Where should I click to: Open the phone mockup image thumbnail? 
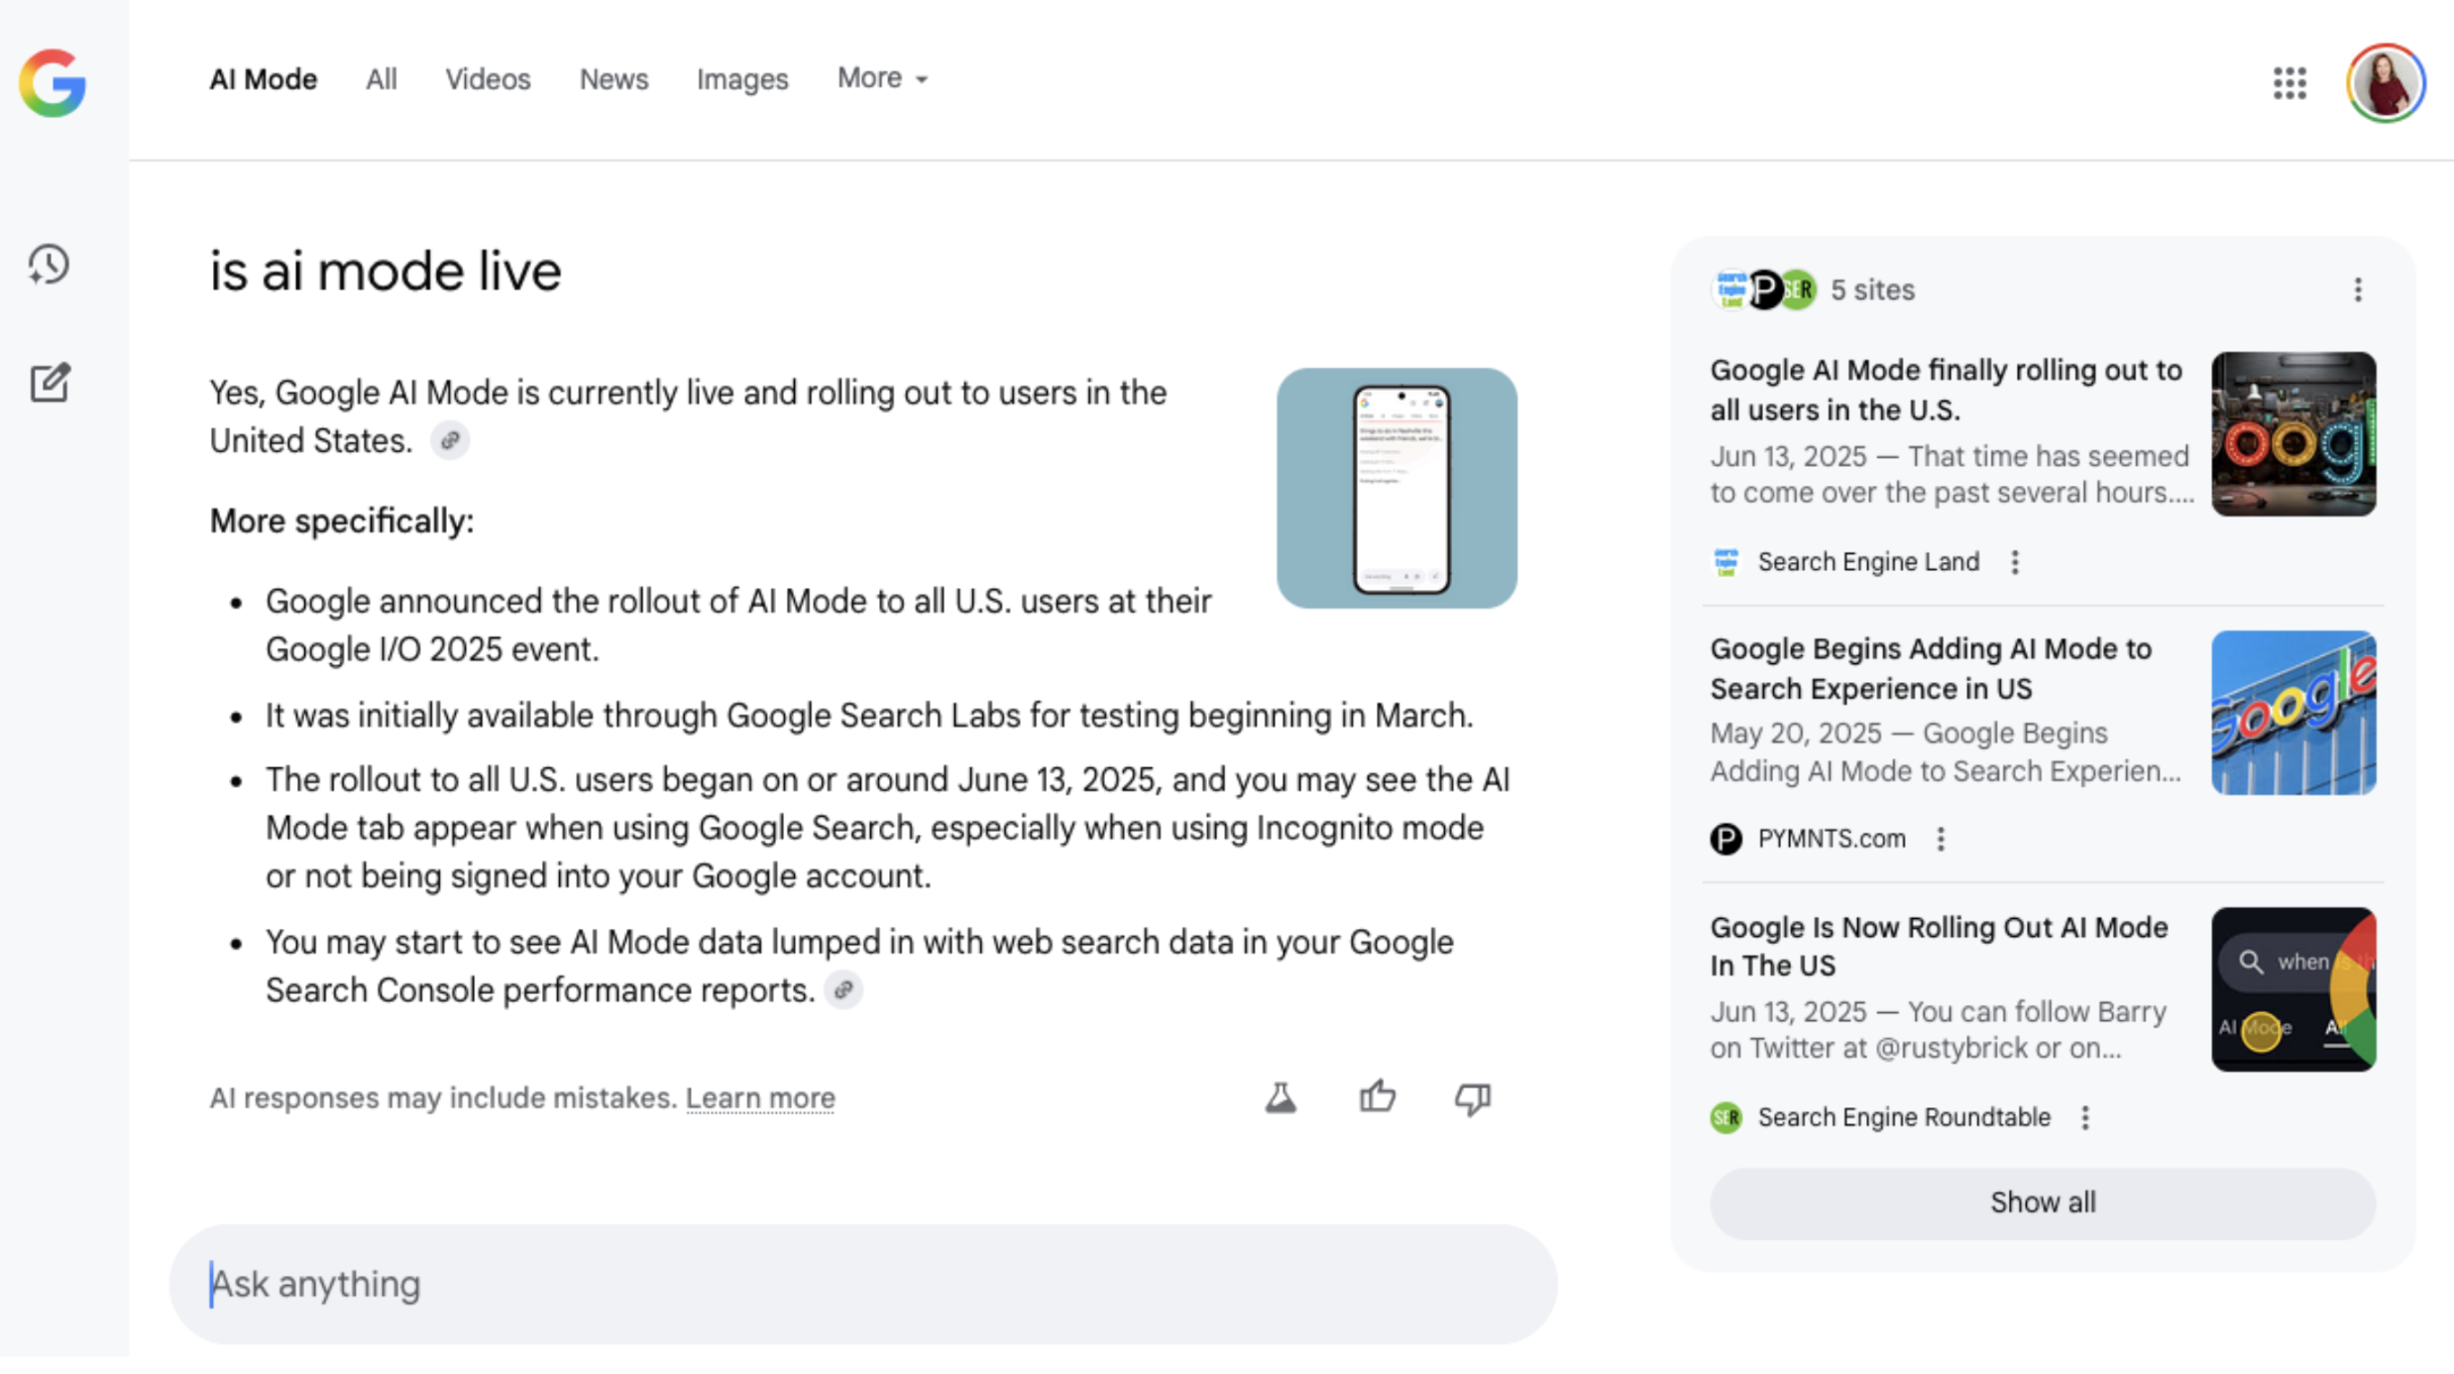coord(1396,488)
